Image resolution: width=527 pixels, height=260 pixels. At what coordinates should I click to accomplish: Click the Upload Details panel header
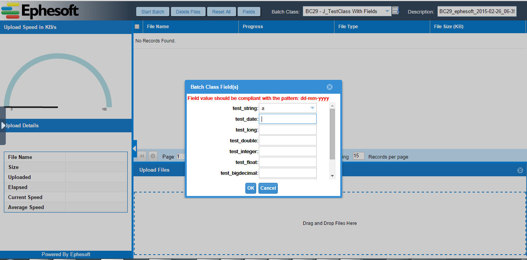click(66, 125)
